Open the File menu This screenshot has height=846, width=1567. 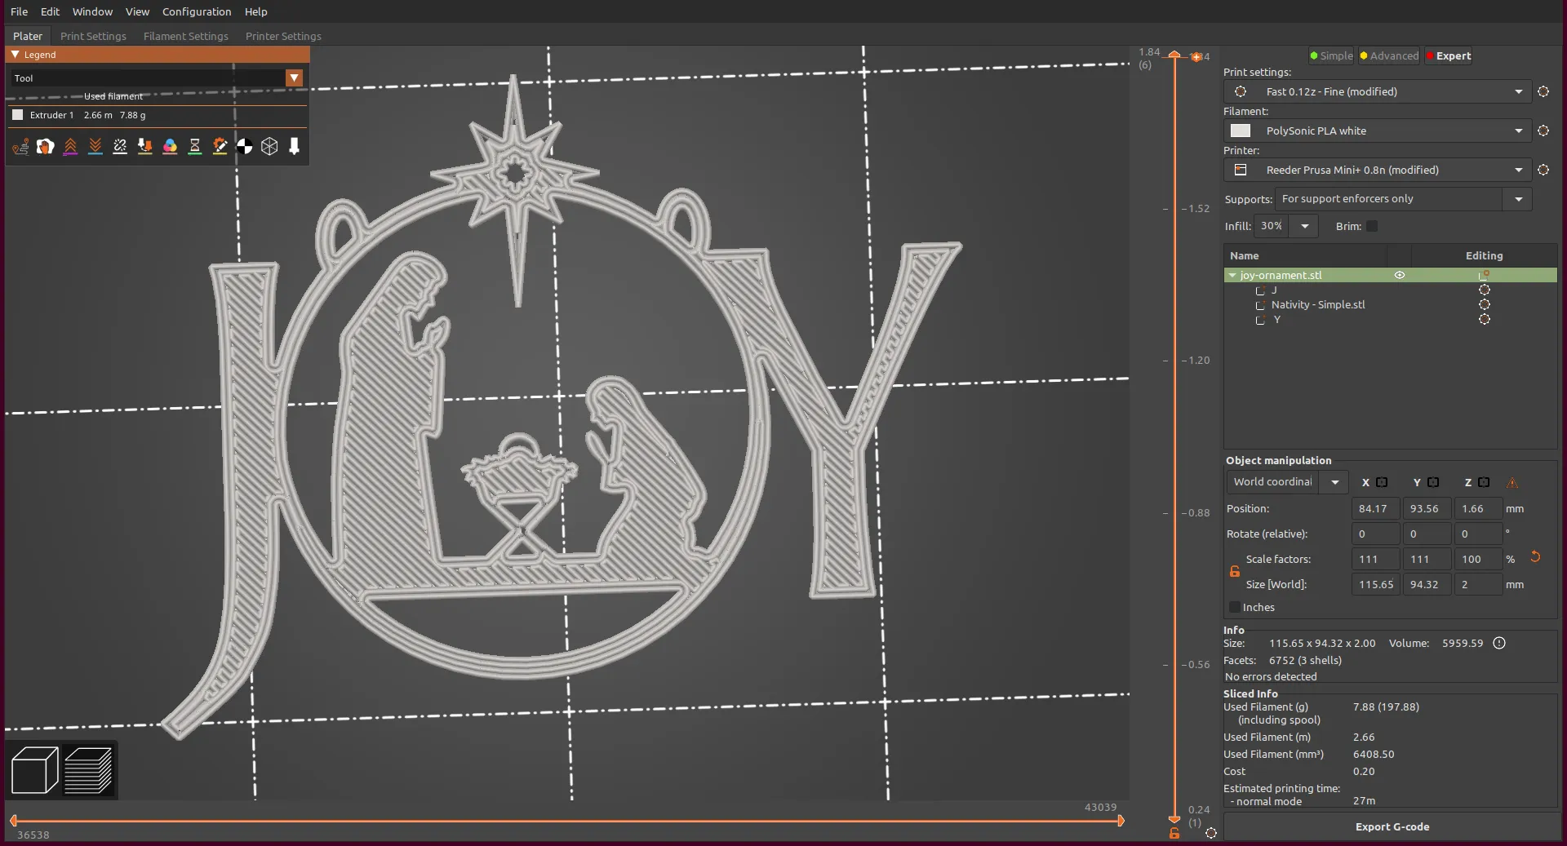19,11
